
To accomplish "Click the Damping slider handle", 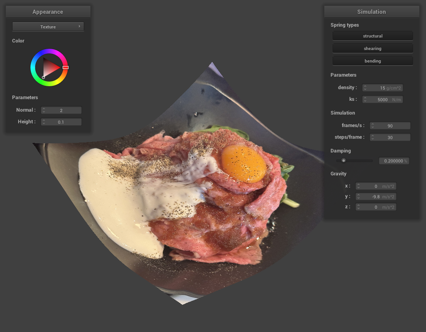I will pyautogui.click(x=344, y=160).
